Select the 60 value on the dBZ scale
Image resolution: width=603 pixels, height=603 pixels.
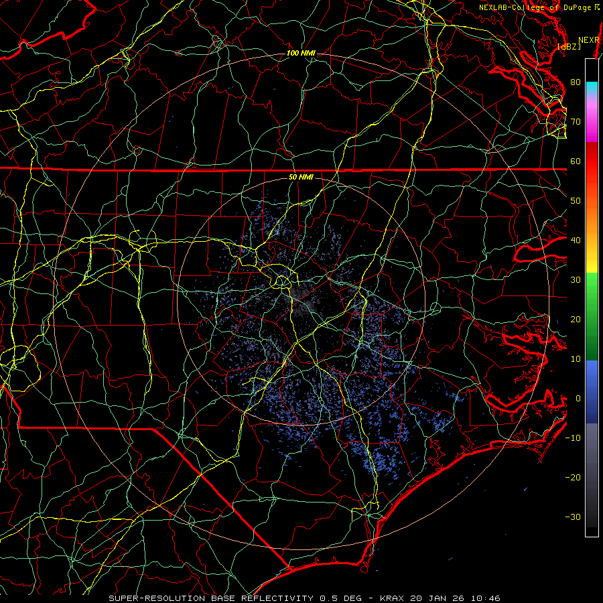(576, 161)
